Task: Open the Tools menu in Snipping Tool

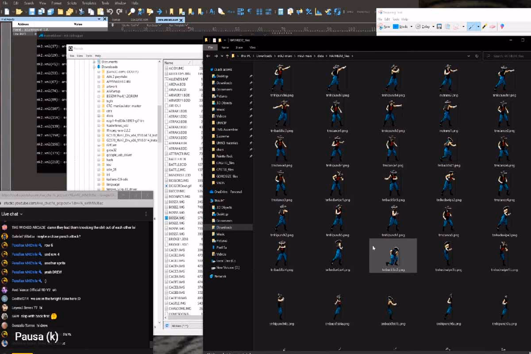Action: coord(396,19)
